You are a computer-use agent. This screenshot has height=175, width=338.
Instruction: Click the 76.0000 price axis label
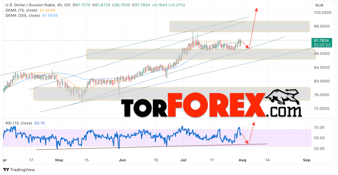point(321,95)
